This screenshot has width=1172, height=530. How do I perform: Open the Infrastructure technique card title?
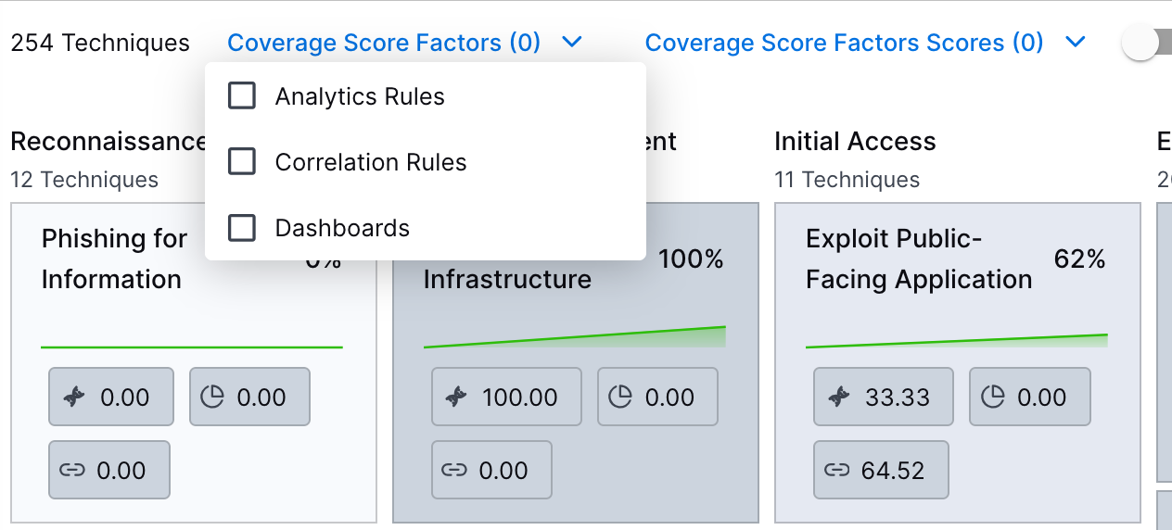pyautogui.click(x=507, y=280)
